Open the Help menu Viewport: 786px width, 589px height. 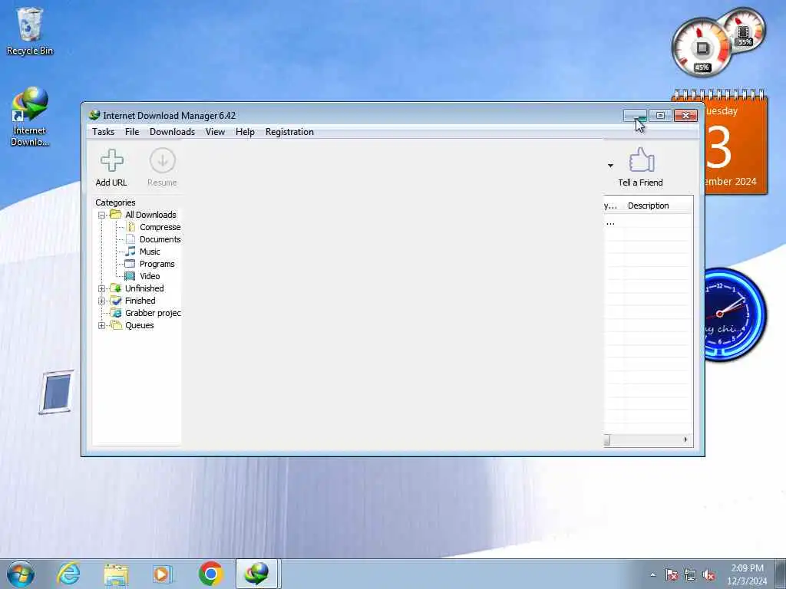245,132
